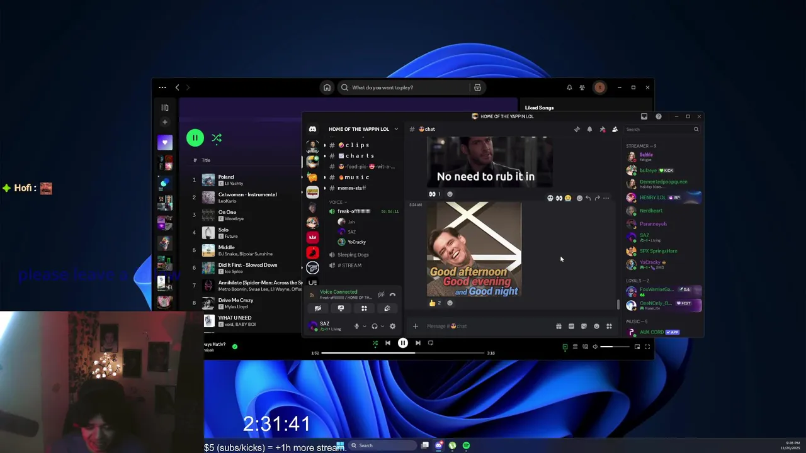806x453 pixels.
Task: Open Discord direct messages home icon
Action: point(312,129)
